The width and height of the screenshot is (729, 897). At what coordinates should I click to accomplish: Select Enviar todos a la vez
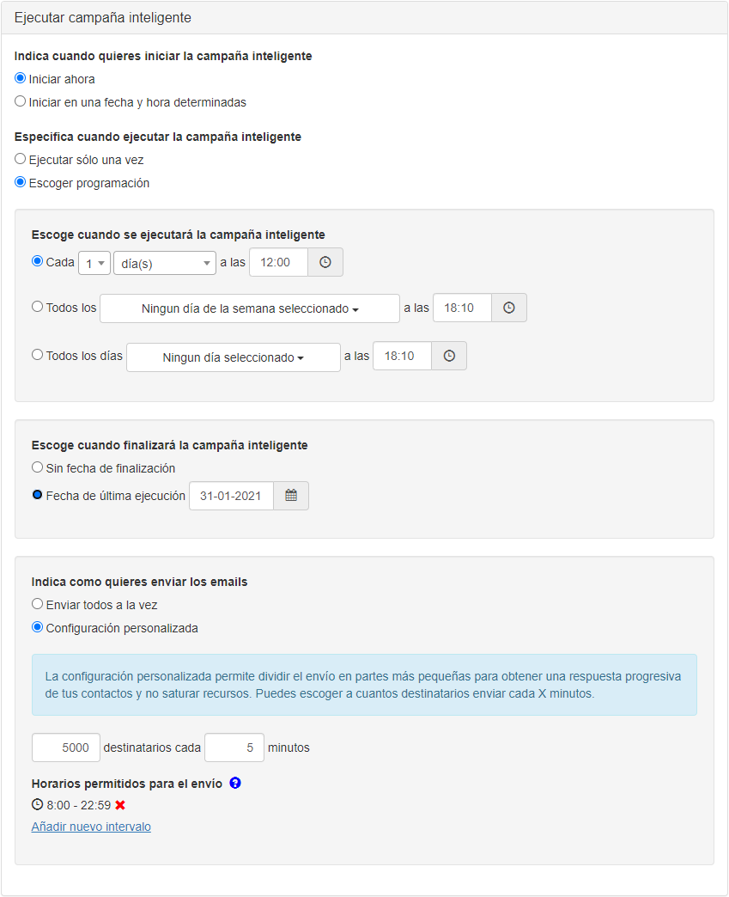(x=37, y=604)
